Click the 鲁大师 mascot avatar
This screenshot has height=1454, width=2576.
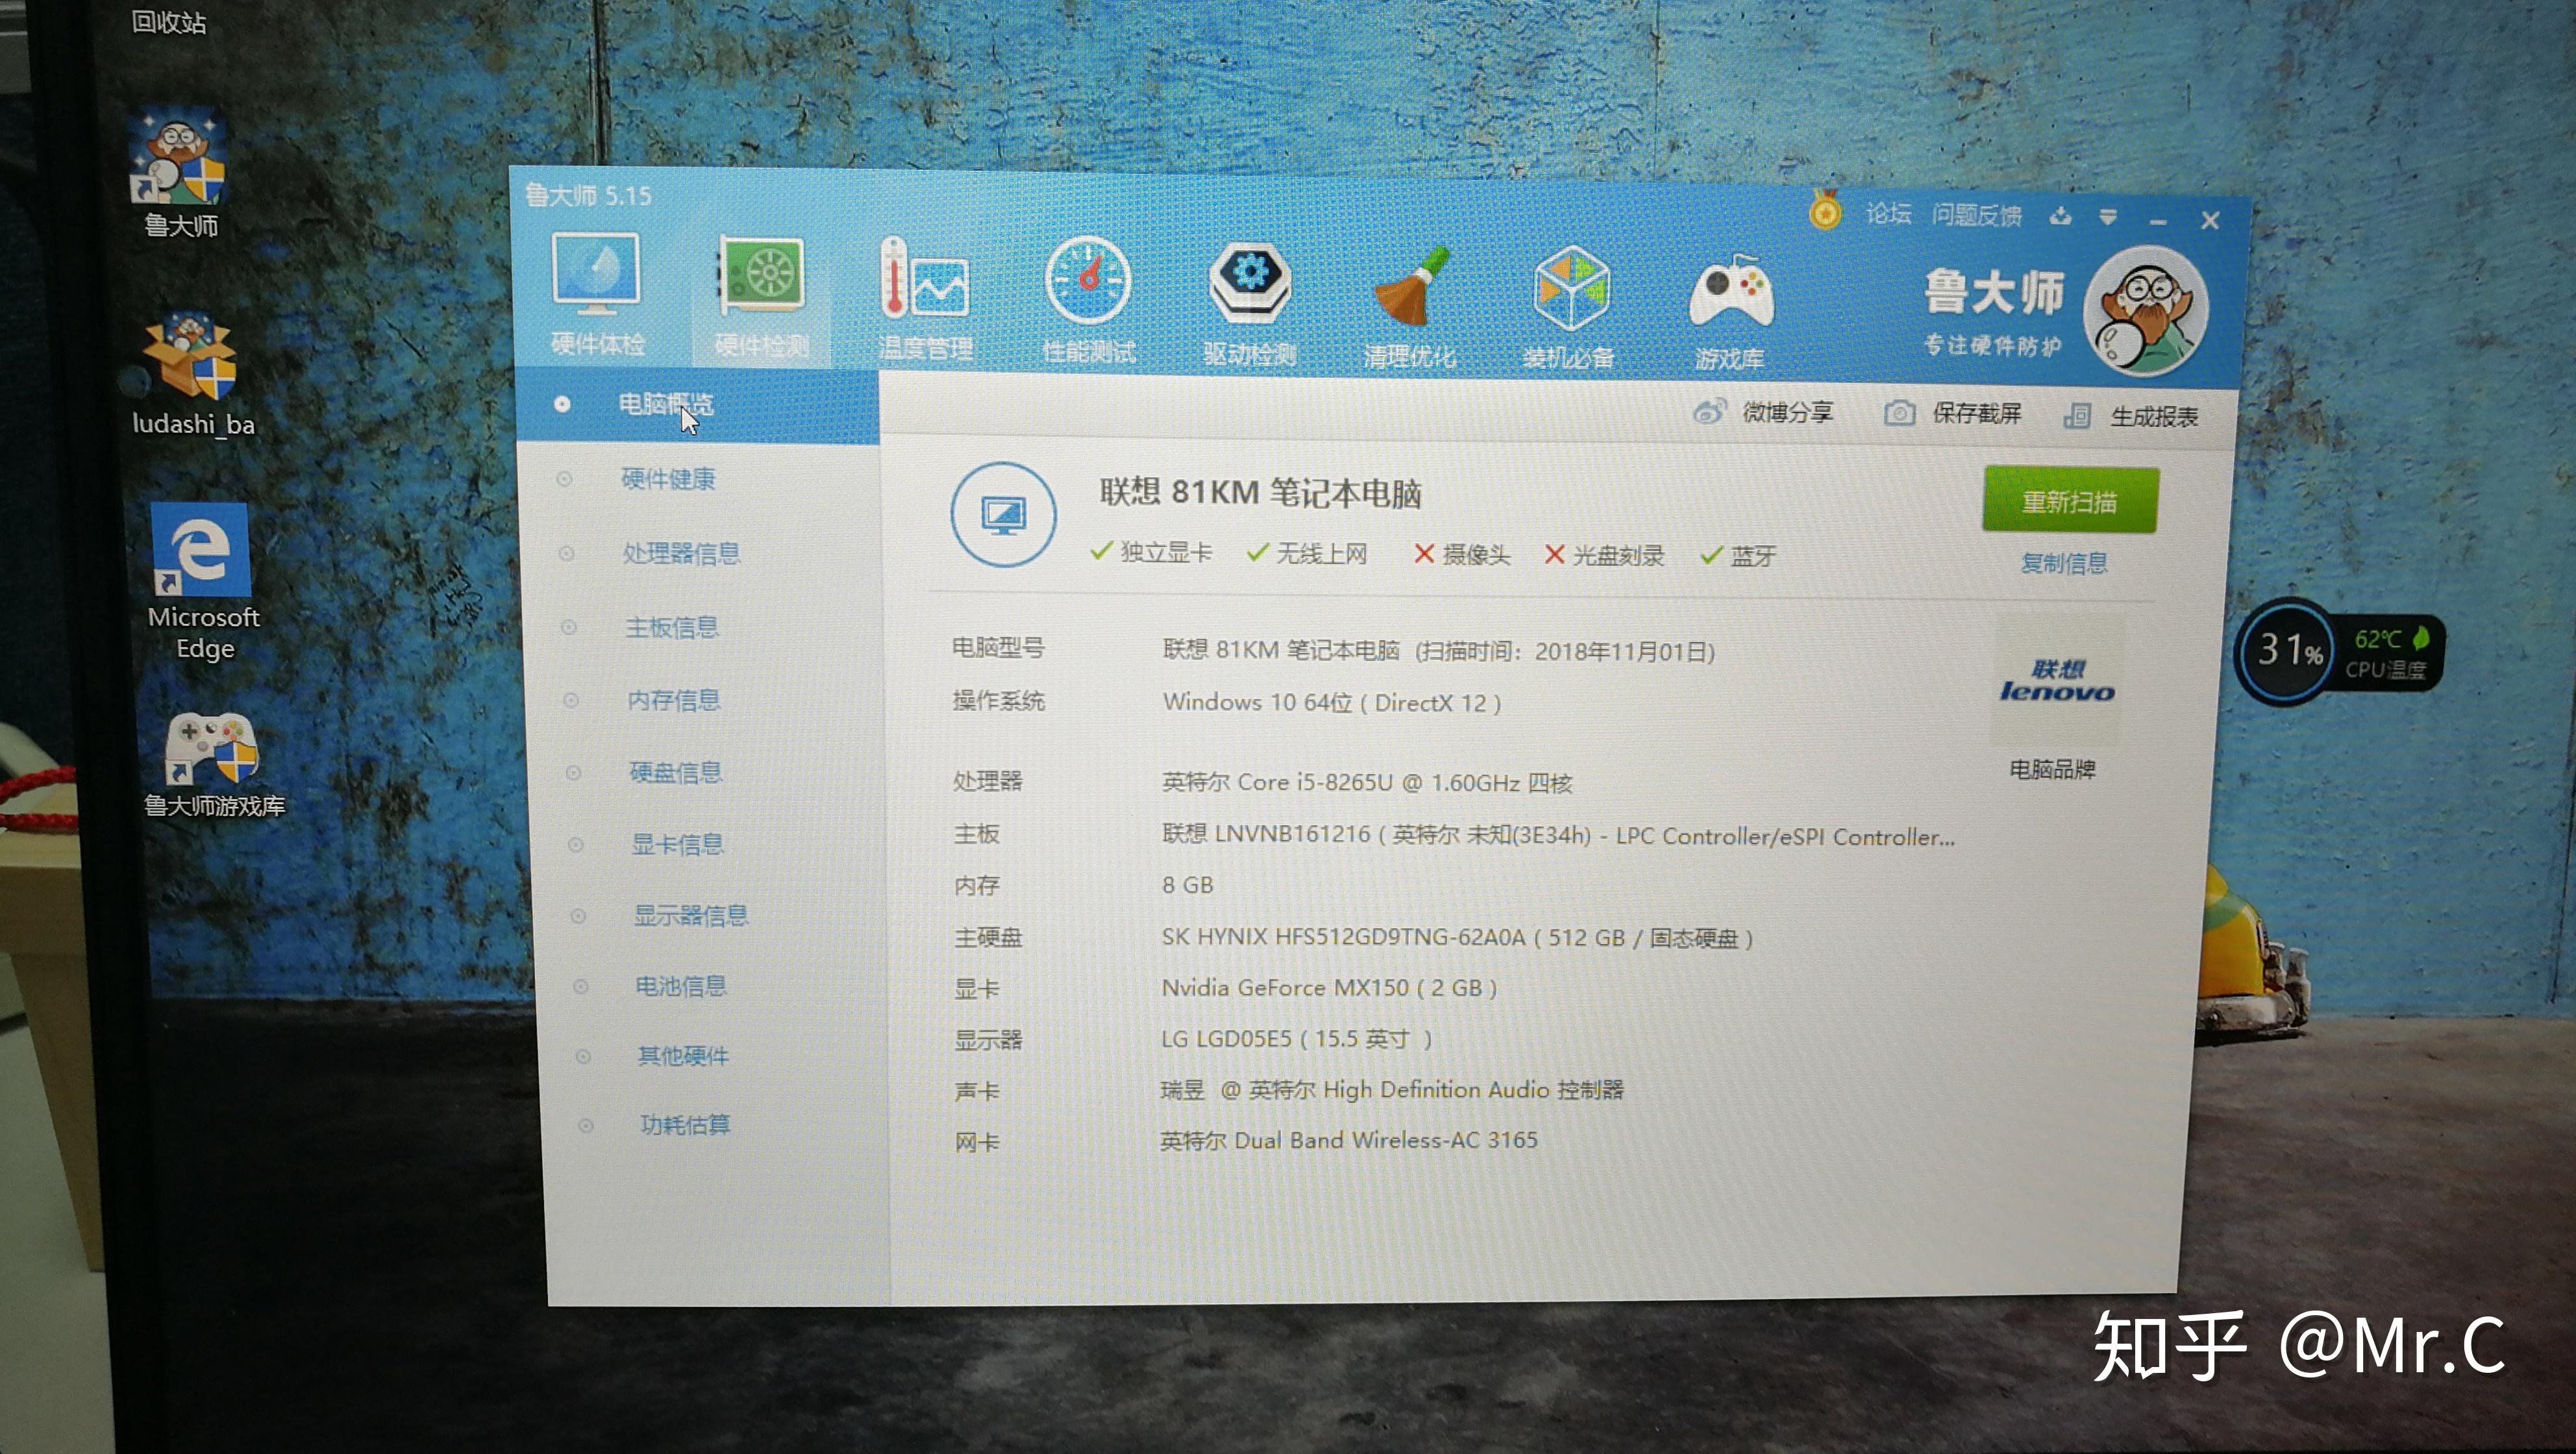(x=2147, y=311)
